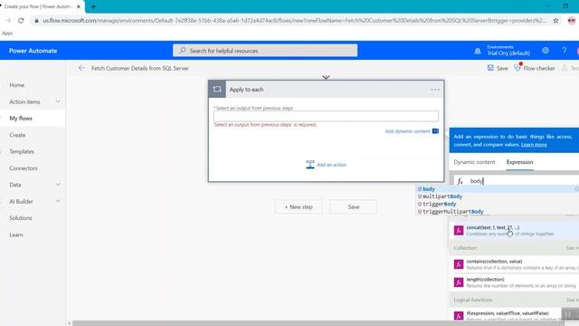Click the fx icon beside length
Viewport: 579px width, 326px height.
459,283
